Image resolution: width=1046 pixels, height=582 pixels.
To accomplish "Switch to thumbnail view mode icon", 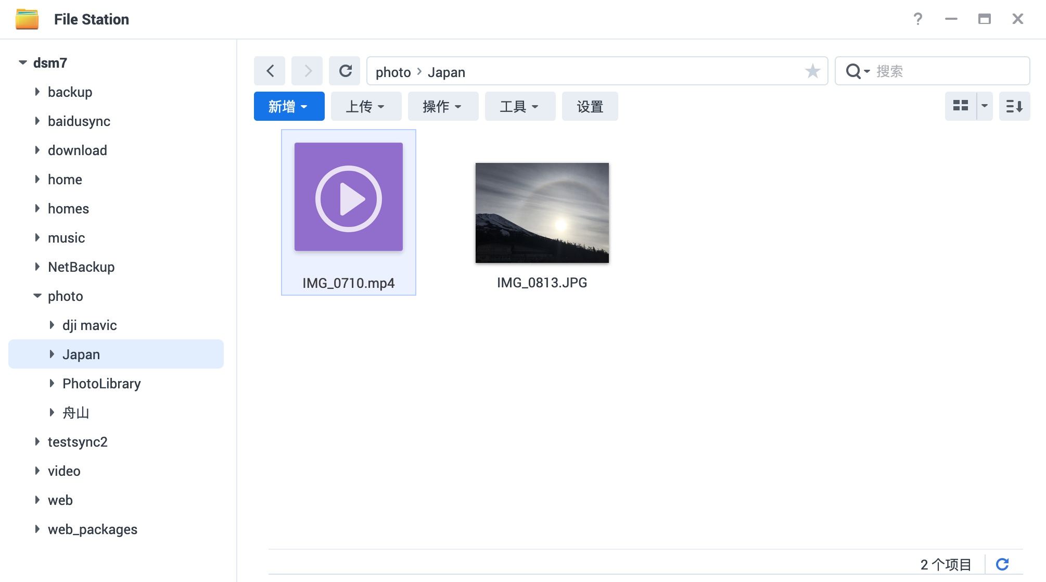I will click(961, 106).
